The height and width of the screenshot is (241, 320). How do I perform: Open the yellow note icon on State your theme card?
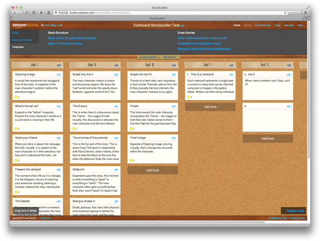(16, 161)
